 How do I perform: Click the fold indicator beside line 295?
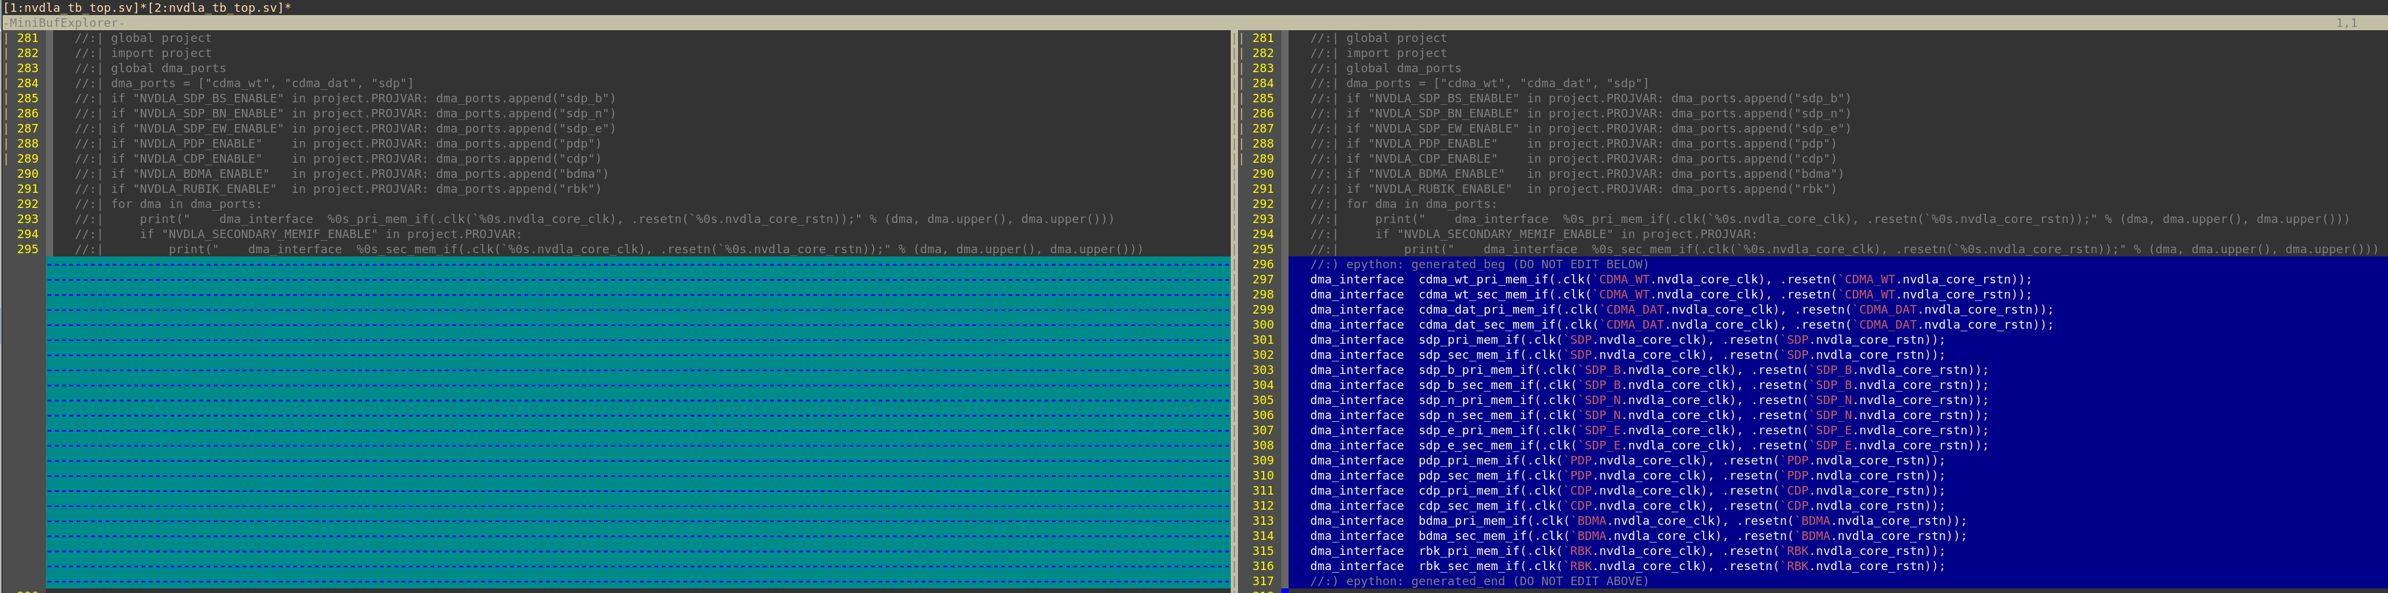click(5, 249)
